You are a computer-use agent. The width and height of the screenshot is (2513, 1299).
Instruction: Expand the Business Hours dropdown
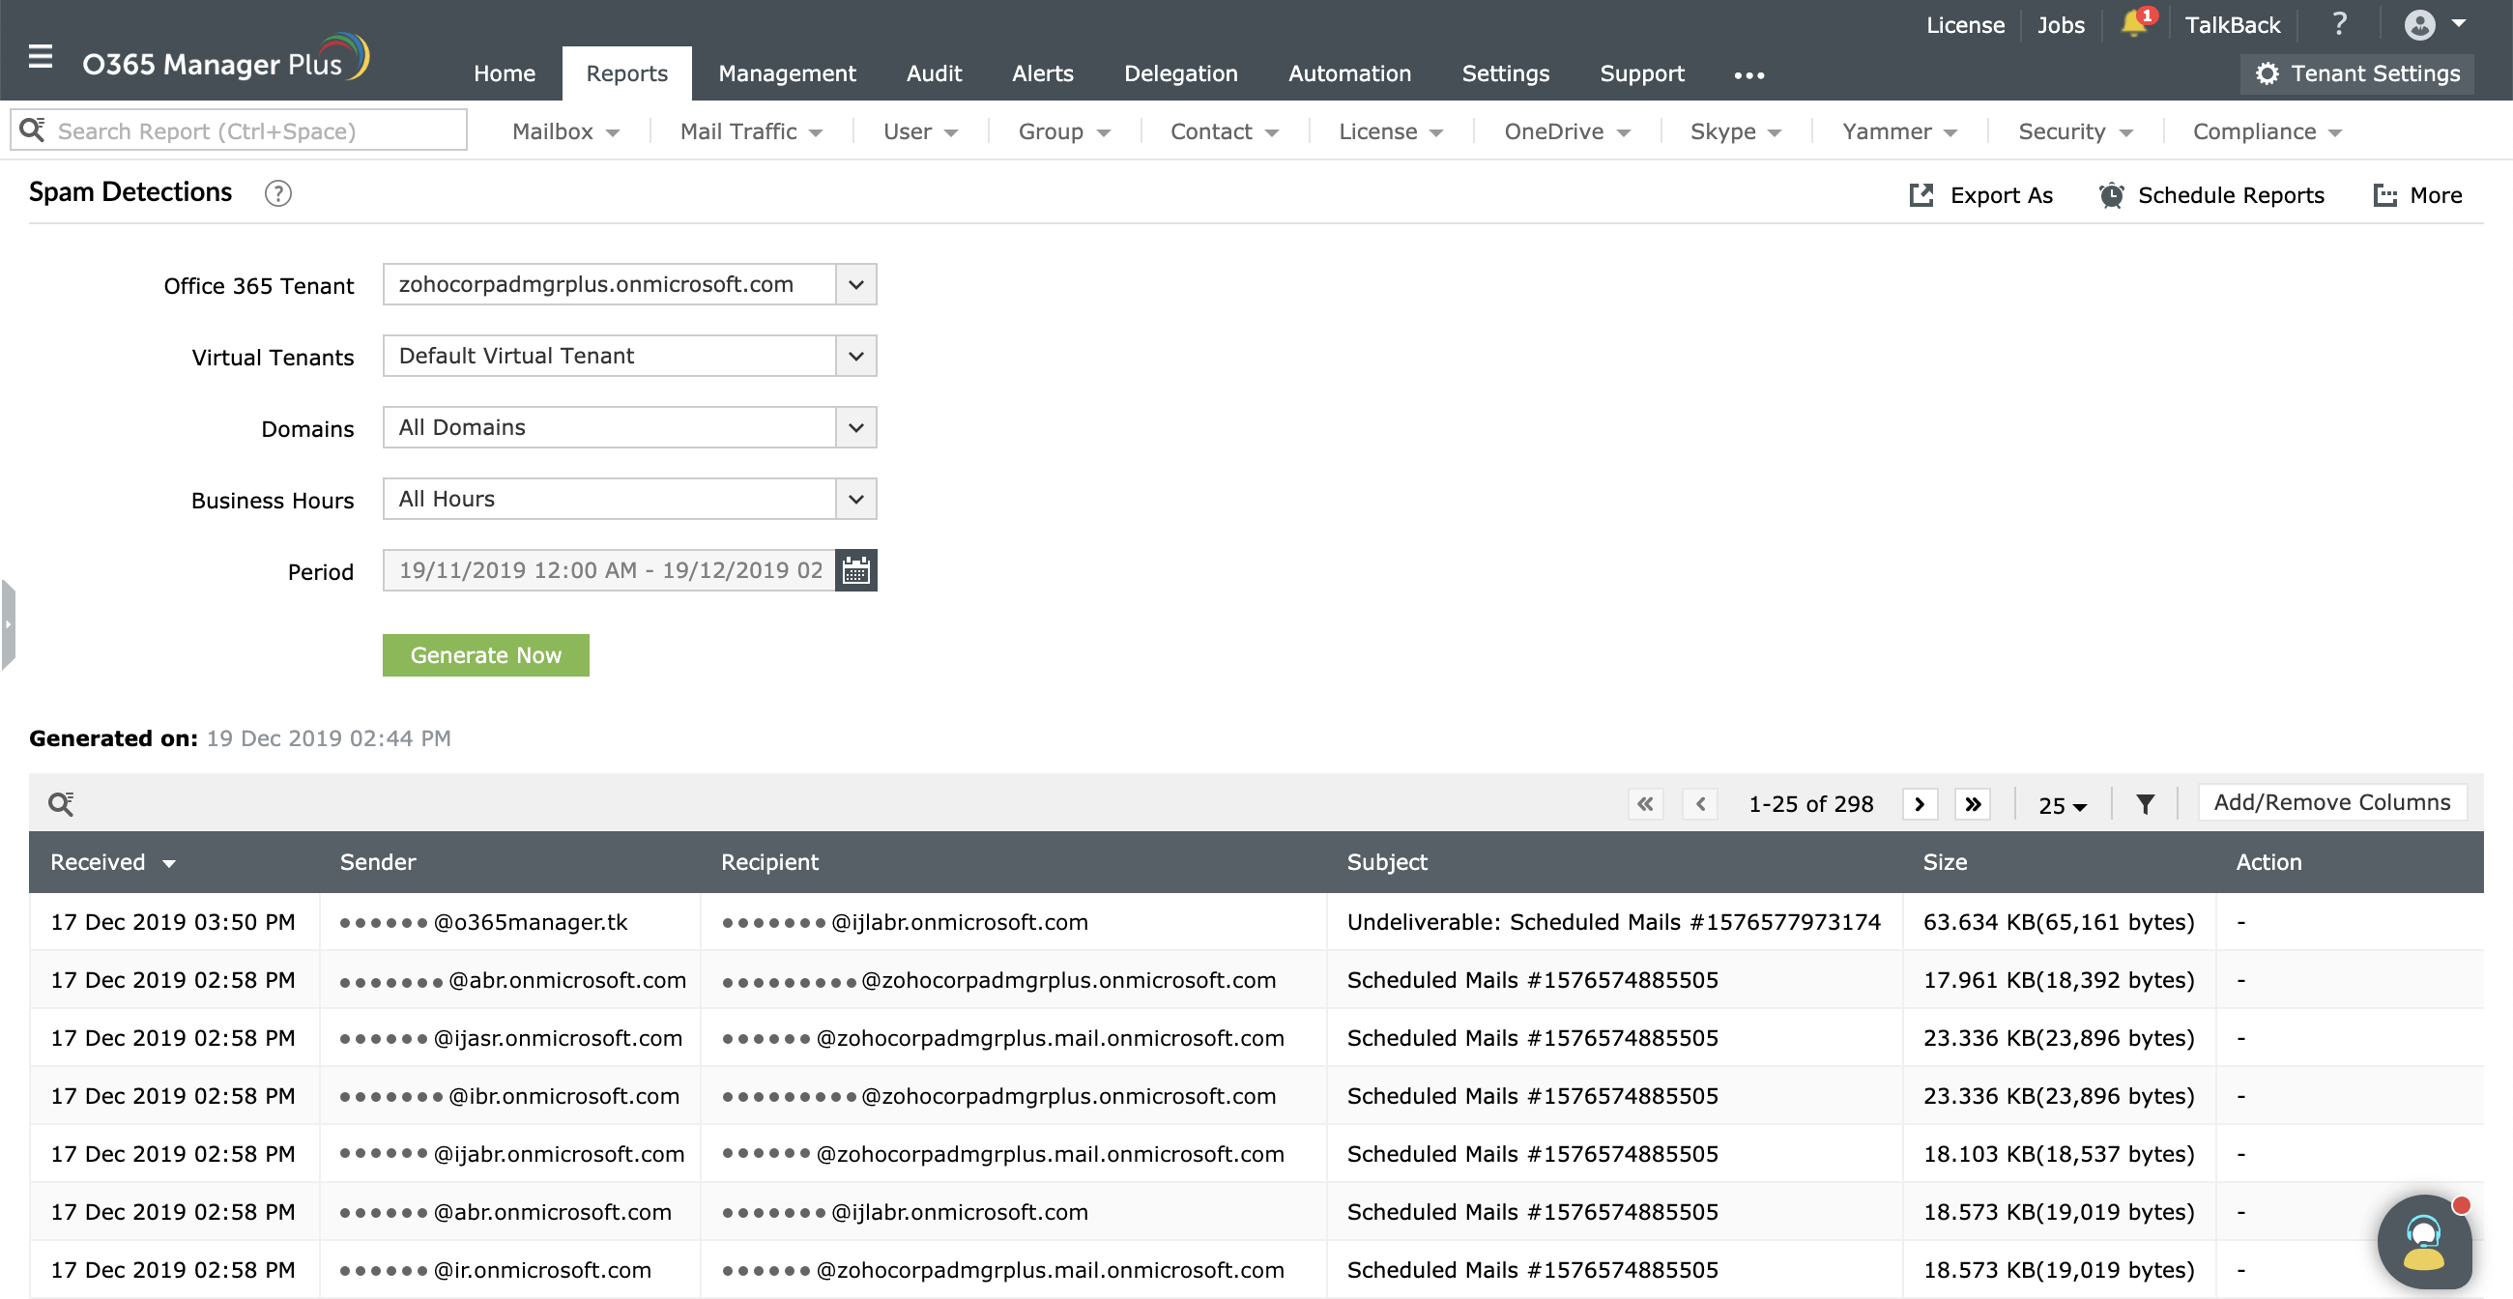[x=855, y=500]
